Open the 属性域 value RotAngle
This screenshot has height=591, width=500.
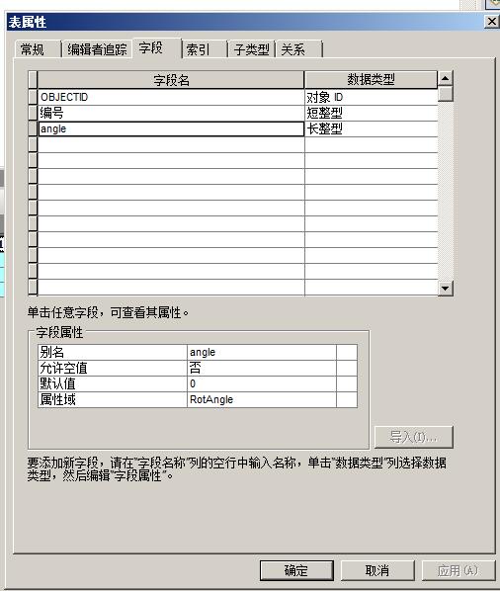(262, 399)
